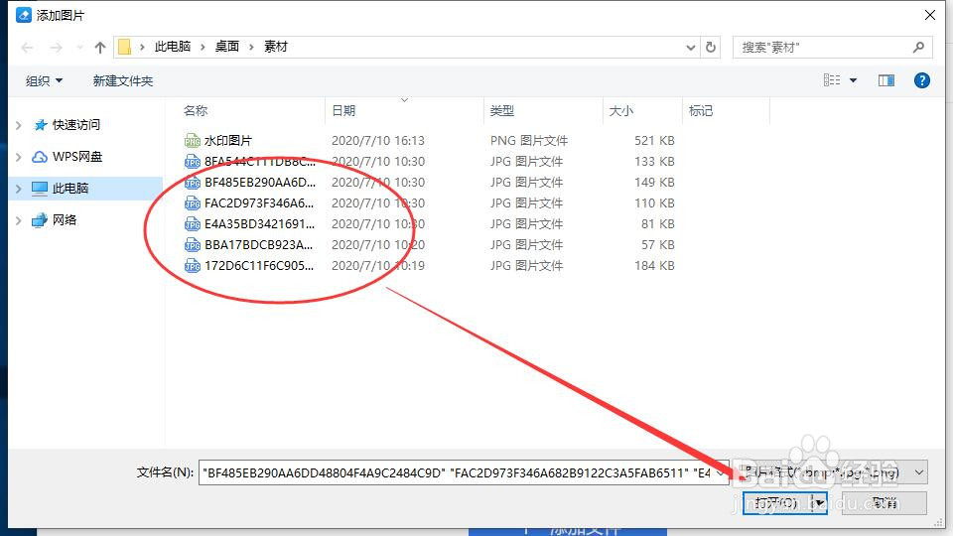Select 素材 in the address path
This screenshot has height=536, width=953.
tap(275, 47)
